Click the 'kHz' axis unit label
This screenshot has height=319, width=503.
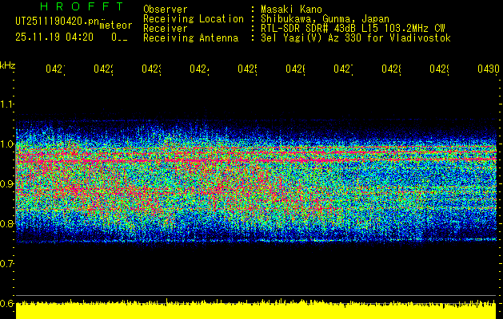tap(7, 65)
